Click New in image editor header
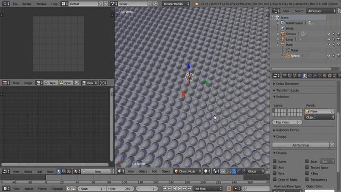 point(51,83)
